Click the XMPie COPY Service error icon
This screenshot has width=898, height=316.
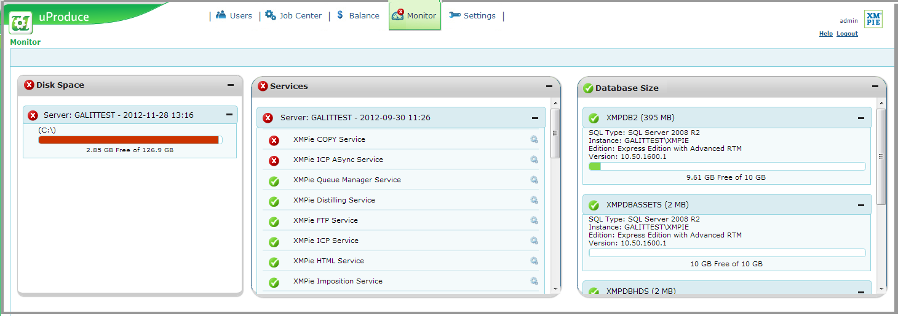(x=274, y=141)
